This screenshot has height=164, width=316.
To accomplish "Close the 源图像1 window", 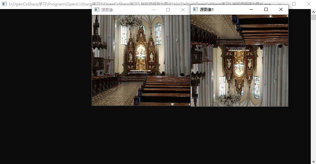I will (x=281, y=9).
